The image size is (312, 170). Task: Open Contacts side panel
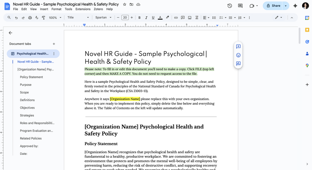[x=307, y=54]
